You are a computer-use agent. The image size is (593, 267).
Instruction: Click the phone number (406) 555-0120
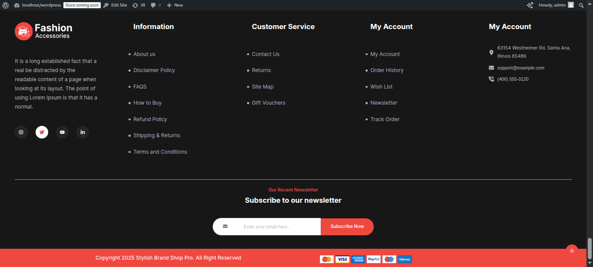coord(513,79)
